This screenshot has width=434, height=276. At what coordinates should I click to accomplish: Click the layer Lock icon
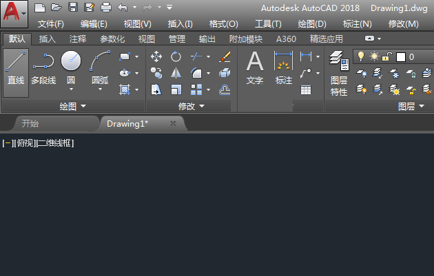click(x=411, y=73)
